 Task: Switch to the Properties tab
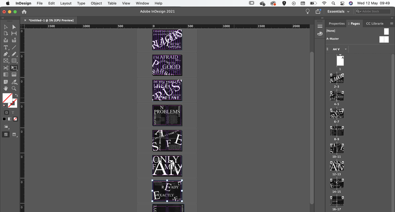coord(337,23)
